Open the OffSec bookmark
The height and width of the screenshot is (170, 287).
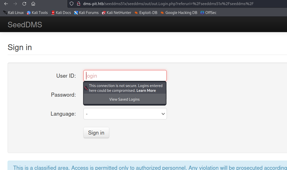tap(208, 13)
